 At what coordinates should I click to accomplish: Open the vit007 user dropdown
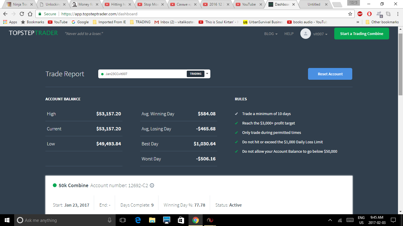tap(320, 34)
